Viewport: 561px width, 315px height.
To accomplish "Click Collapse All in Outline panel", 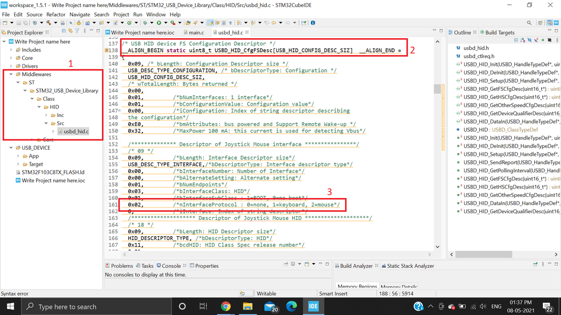I will 516,40.
